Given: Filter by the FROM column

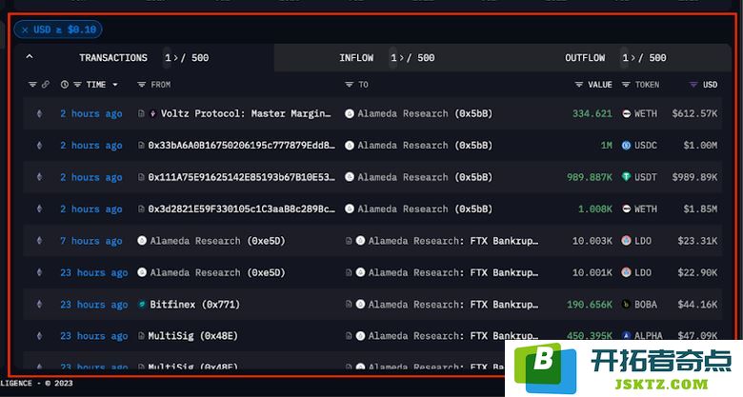Looking at the screenshot, I should tap(141, 85).
